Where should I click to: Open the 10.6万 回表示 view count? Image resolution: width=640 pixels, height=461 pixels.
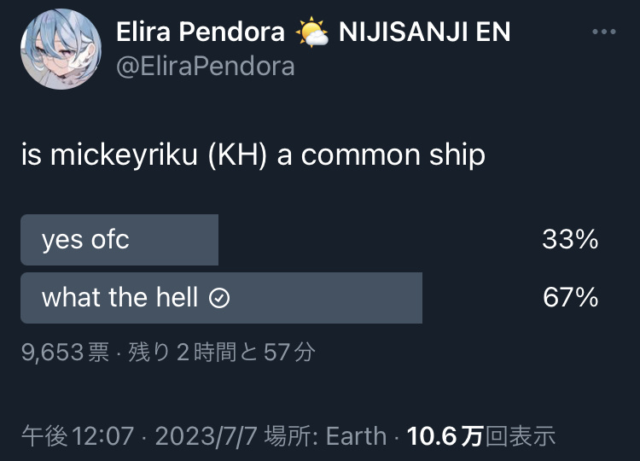(480, 436)
